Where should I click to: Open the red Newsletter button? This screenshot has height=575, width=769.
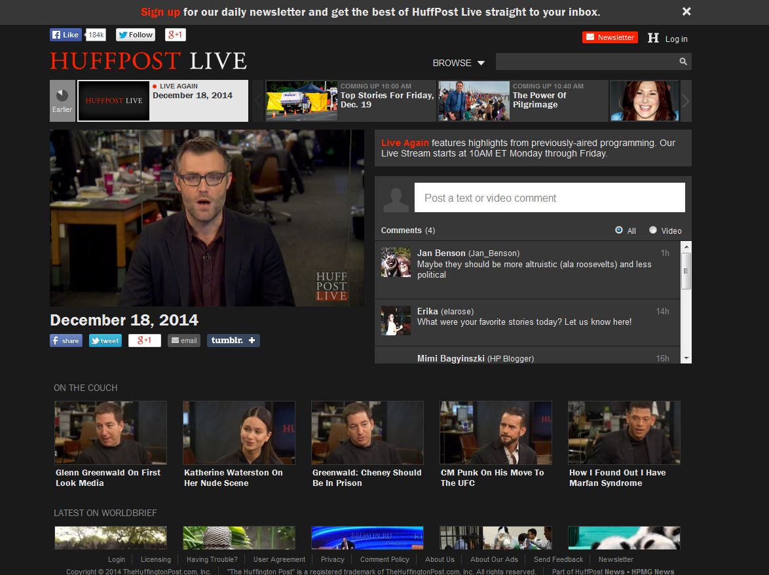point(610,37)
